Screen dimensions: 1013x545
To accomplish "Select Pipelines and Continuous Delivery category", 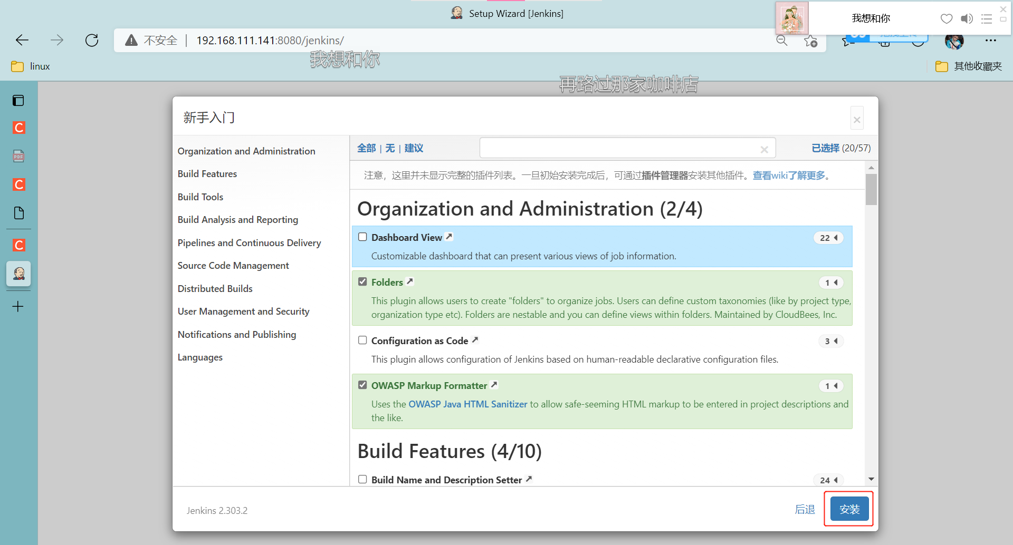I will tap(249, 243).
